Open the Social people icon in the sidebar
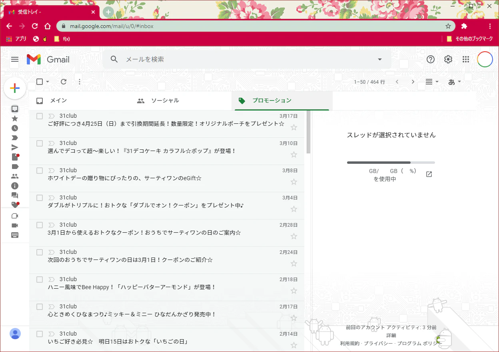The image size is (499, 352). (15, 176)
